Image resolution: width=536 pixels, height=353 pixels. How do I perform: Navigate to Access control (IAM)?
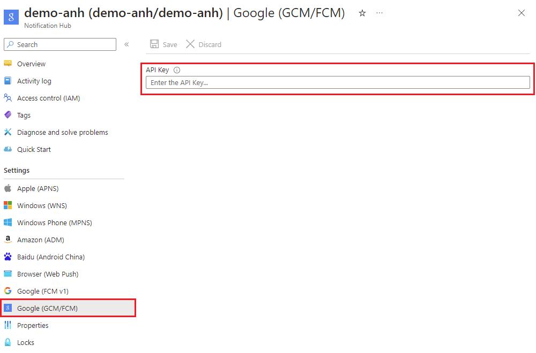coord(49,98)
